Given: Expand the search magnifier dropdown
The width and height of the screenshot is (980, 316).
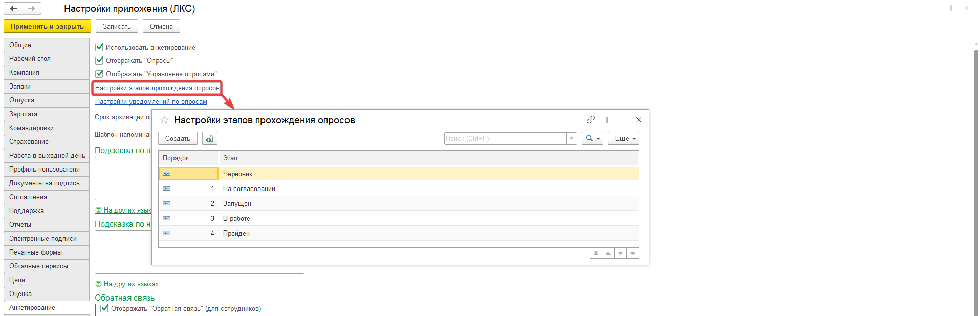Looking at the screenshot, I should (593, 139).
